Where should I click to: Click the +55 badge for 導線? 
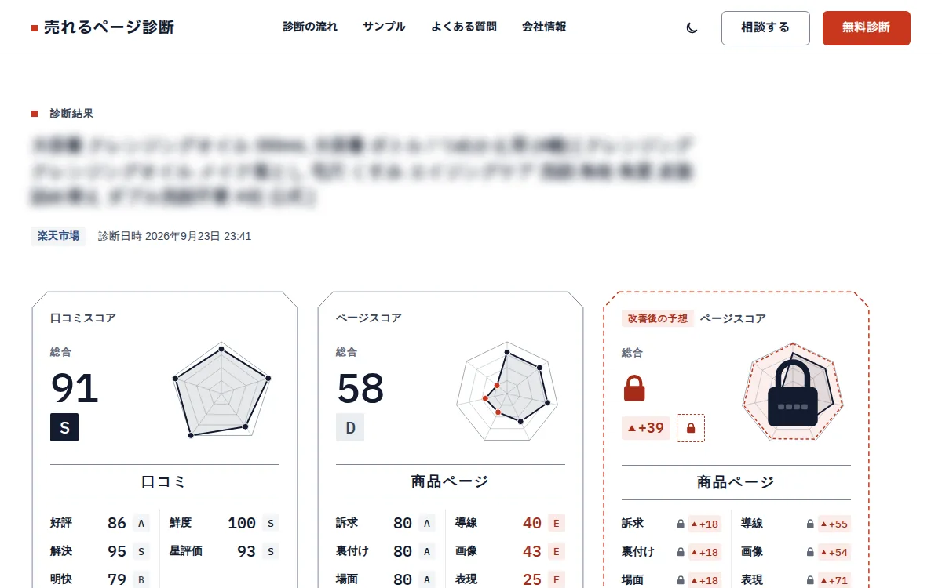click(834, 524)
